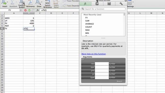Image resolution: width=165 pixels, height=93 pixels.
Task: Click the Switch Reference button
Action: coord(47,4)
